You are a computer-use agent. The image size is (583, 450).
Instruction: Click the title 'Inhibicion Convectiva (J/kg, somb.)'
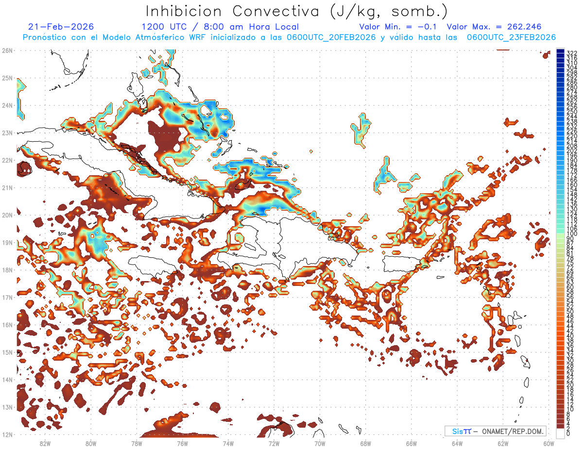(296, 11)
